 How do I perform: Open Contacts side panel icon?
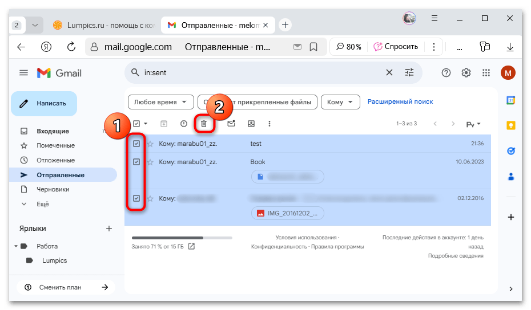click(x=510, y=177)
